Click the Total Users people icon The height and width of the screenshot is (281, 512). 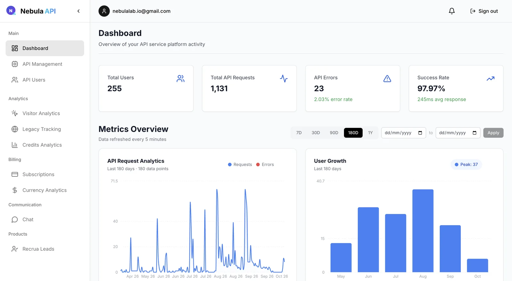[x=180, y=78]
